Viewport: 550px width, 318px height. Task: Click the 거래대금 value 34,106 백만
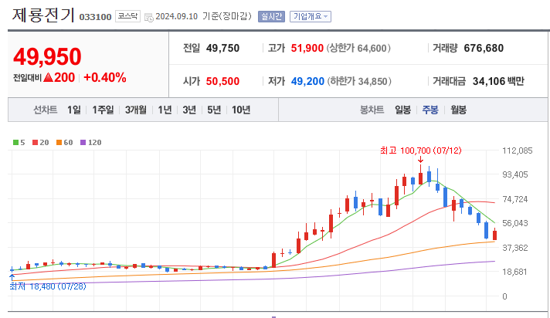click(x=498, y=81)
